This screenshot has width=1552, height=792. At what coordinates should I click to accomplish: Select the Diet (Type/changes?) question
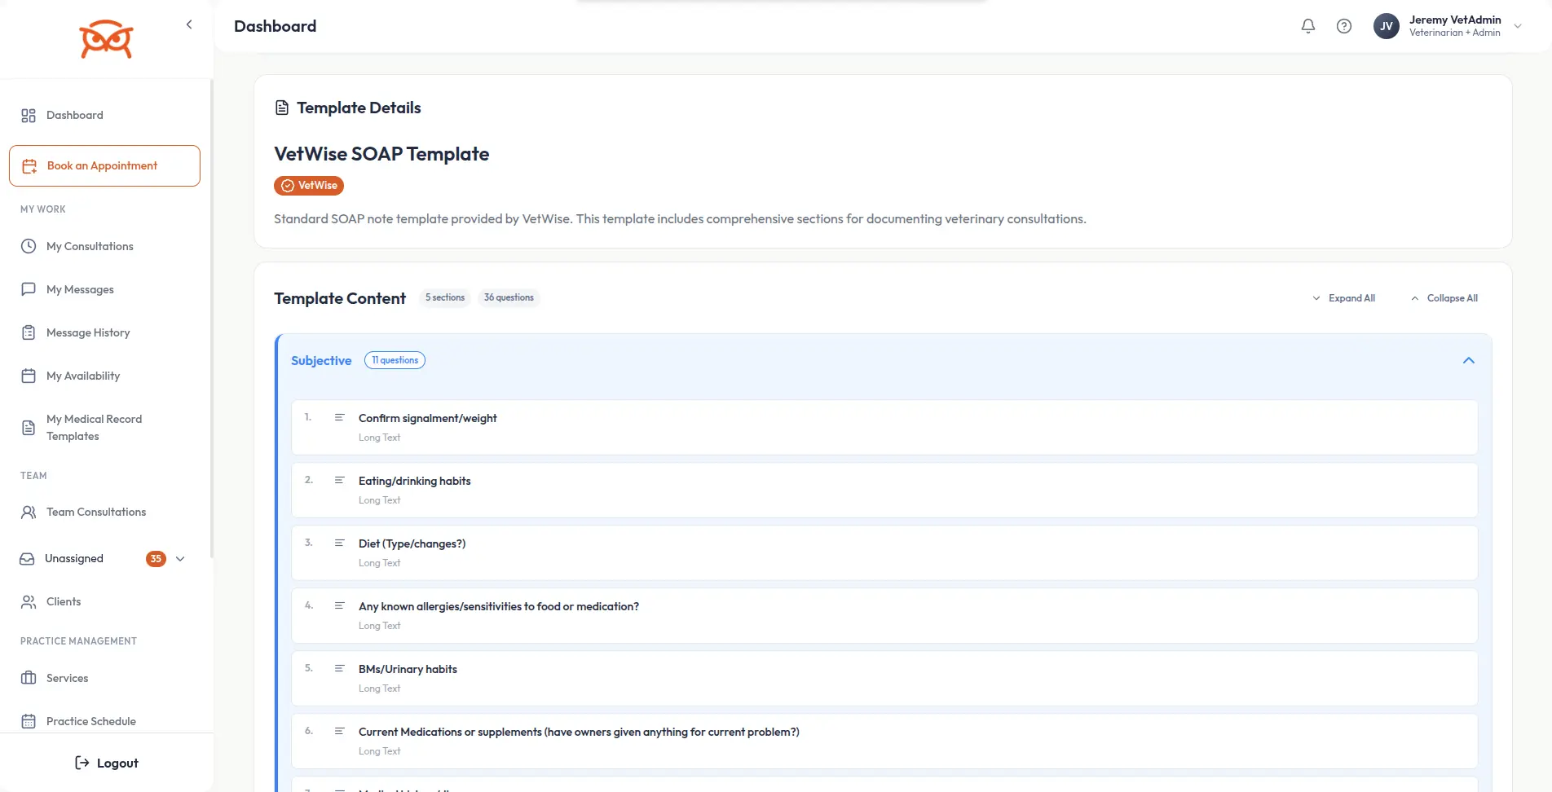884,552
